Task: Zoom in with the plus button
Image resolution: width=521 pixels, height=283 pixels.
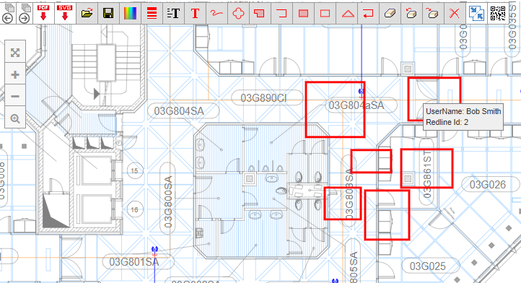Action: pyautogui.click(x=15, y=74)
